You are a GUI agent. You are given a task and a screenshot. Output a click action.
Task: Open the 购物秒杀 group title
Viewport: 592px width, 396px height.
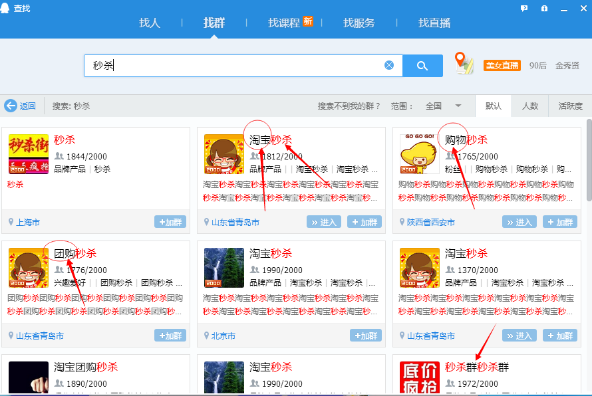click(x=466, y=140)
